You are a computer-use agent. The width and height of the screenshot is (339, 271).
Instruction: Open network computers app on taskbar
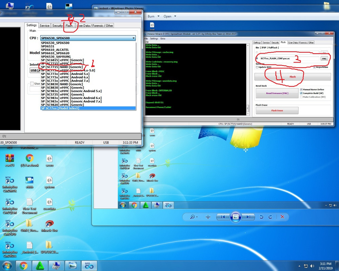[56, 266]
